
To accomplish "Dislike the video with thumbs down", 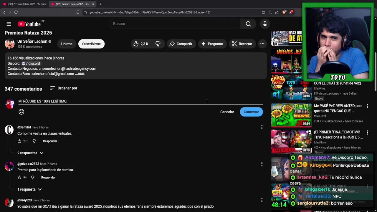I will tap(158, 44).
